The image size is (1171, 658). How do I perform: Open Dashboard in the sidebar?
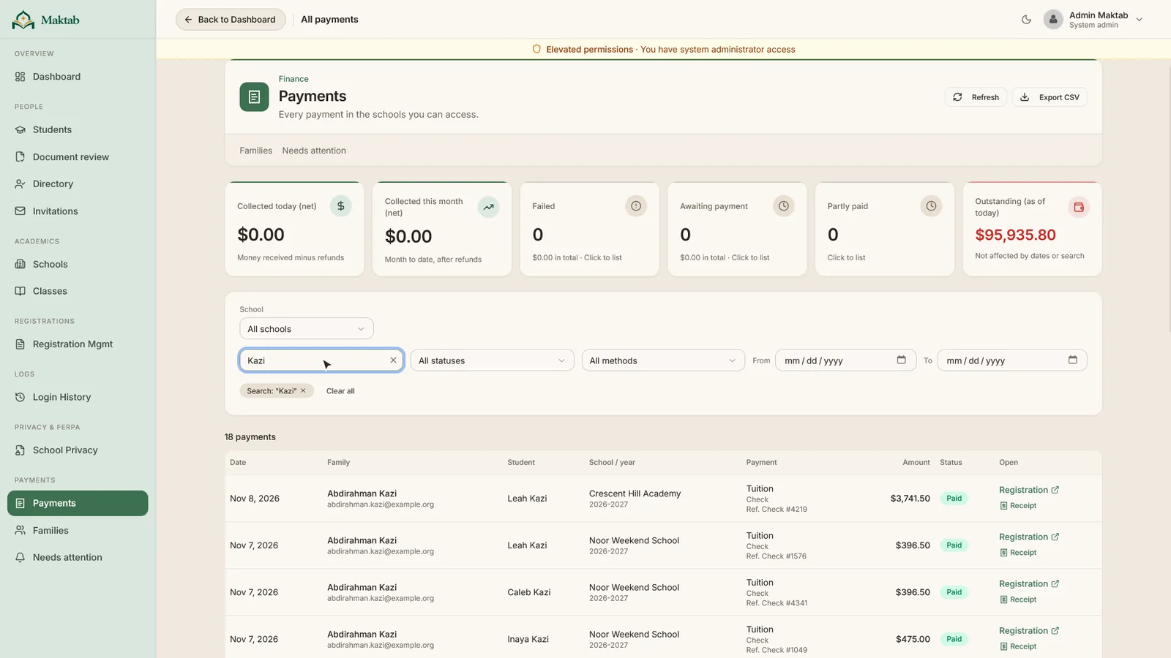tap(78, 77)
